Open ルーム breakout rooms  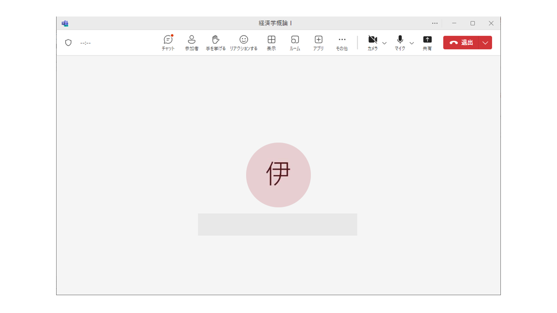pyautogui.click(x=295, y=43)
